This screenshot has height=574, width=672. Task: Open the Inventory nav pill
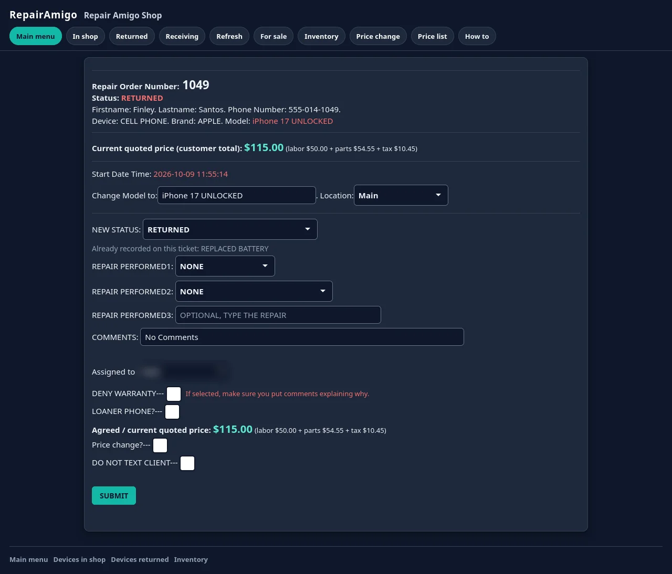(x=321, y=36)
